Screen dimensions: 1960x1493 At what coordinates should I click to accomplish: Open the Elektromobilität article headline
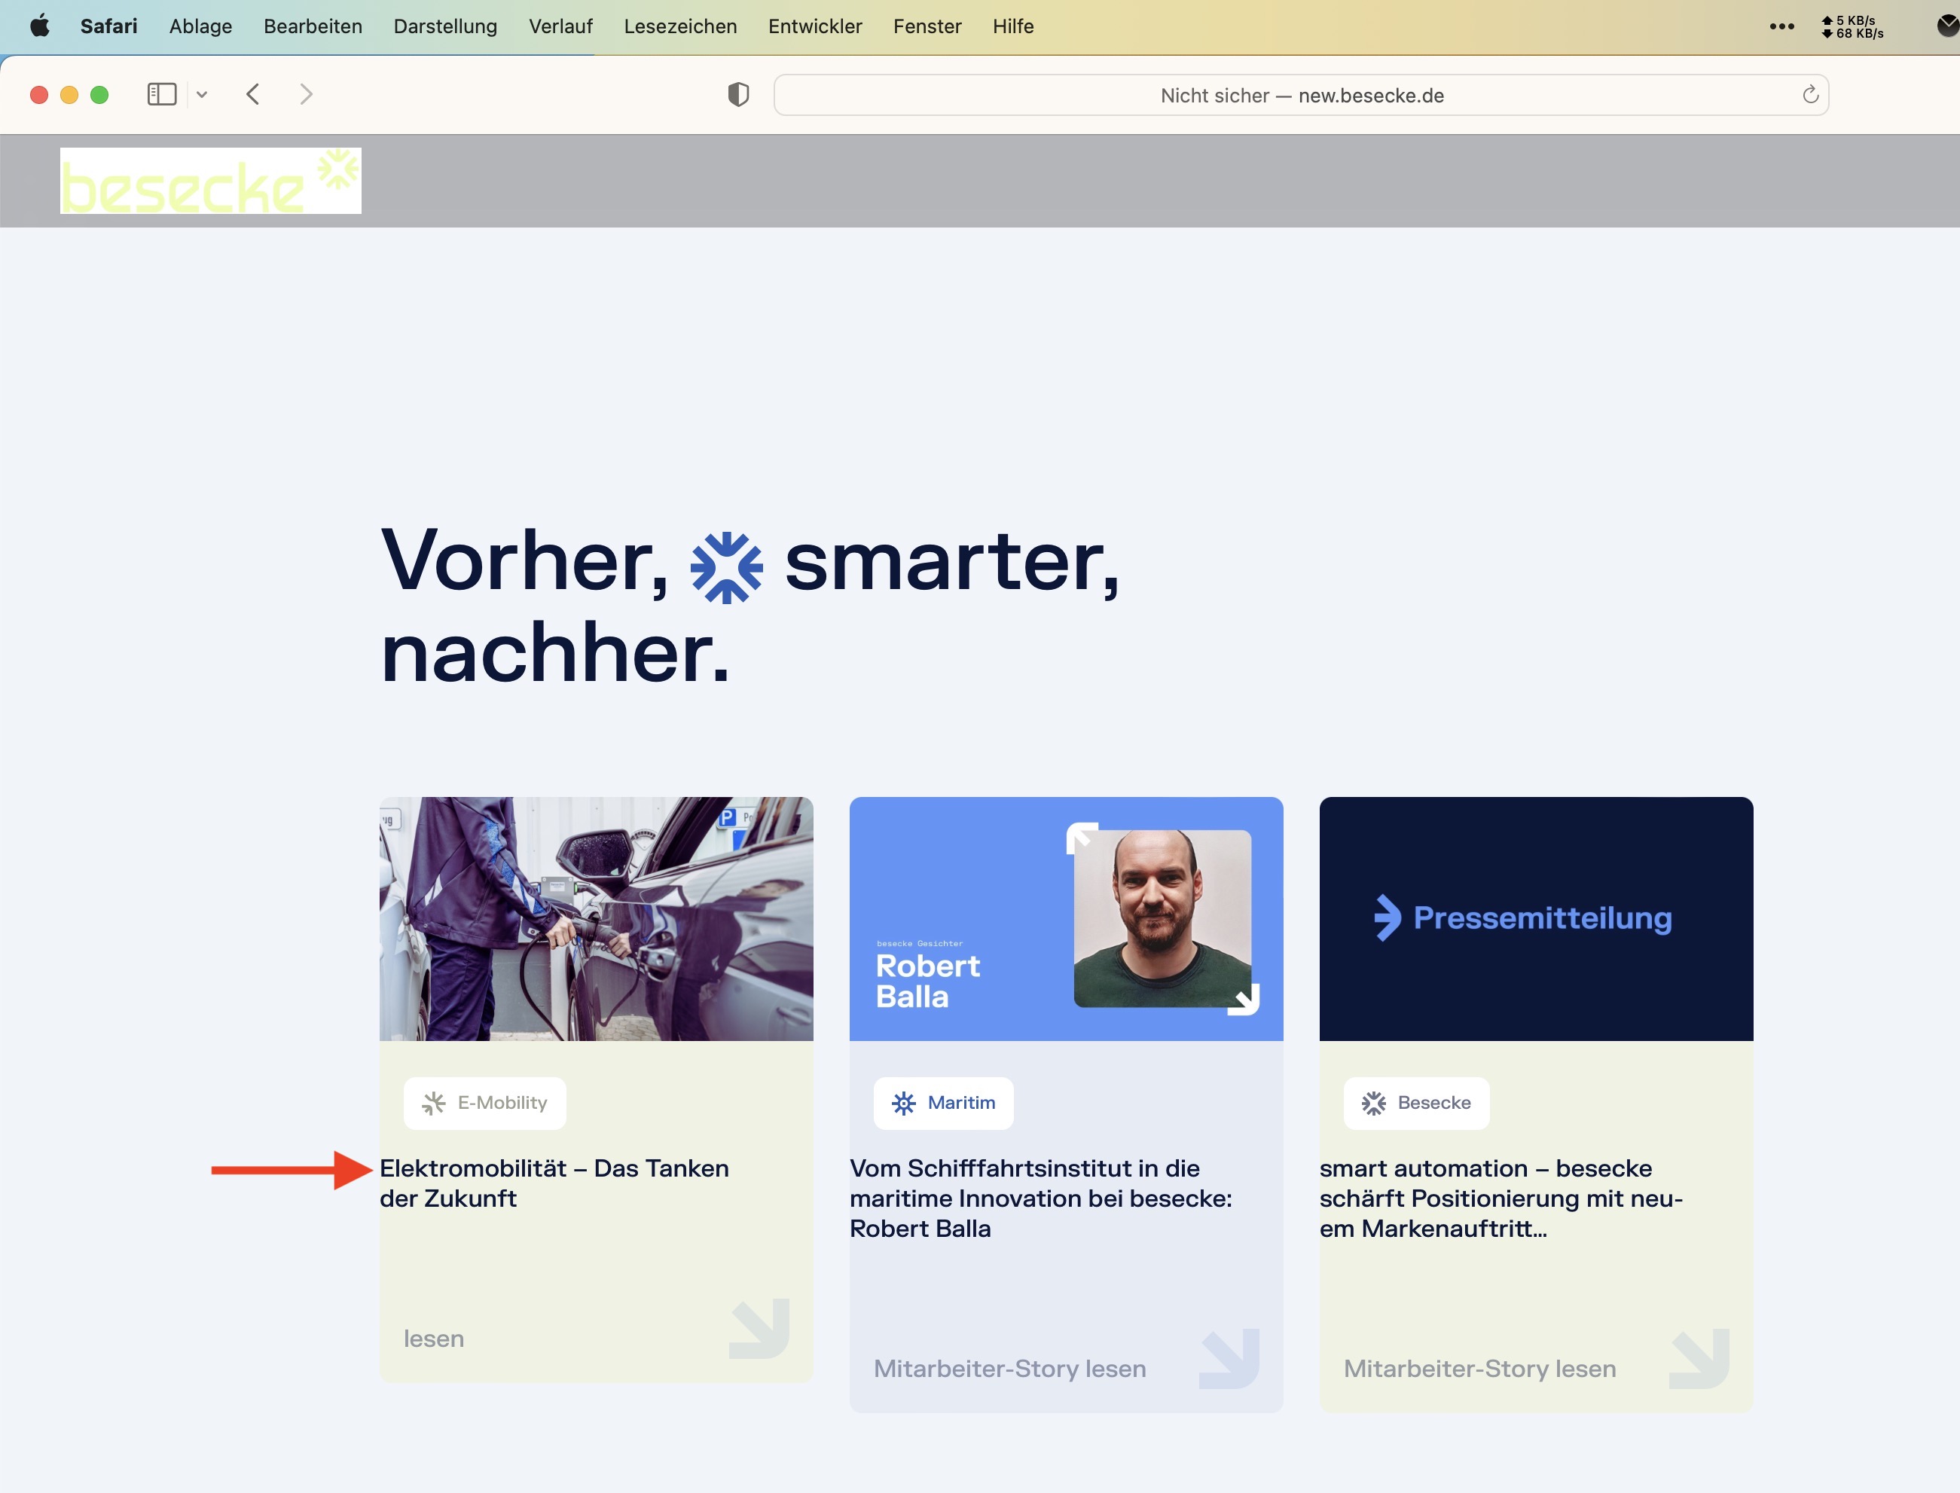point(554,1183)
